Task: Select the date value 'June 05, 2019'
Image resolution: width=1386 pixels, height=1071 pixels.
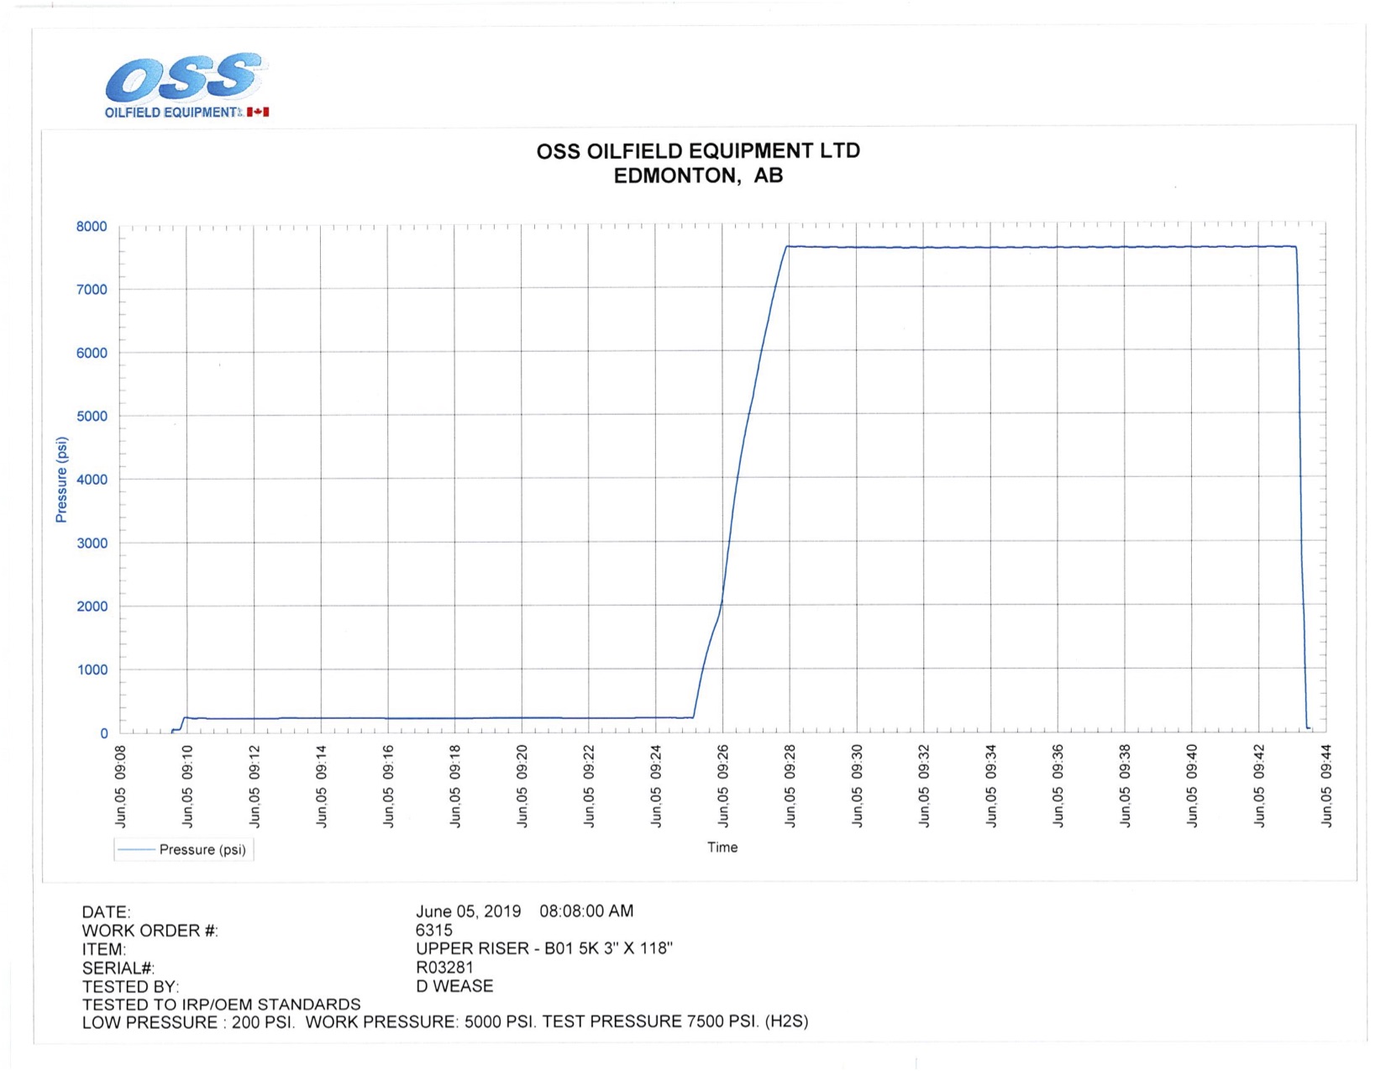Action: coord(469,912)
